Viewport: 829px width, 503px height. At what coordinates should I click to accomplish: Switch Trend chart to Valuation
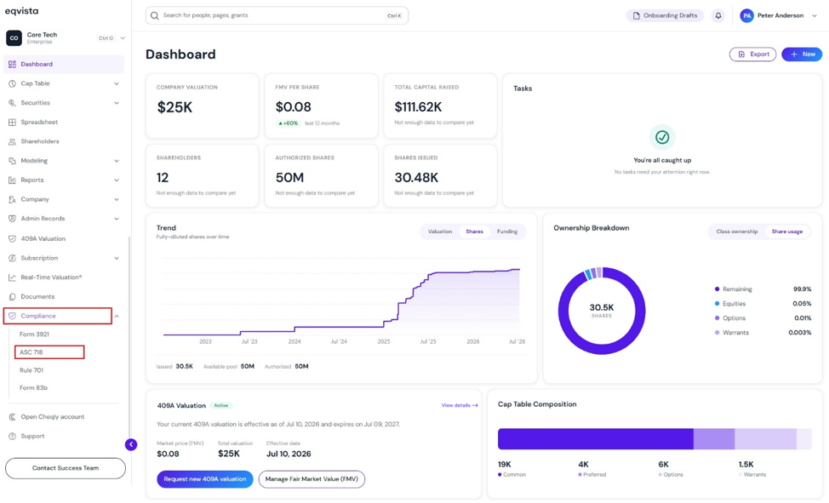coord(440,231)
